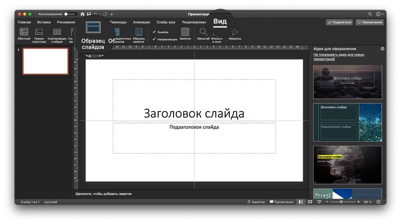Click the Share (Поделиться) button
Screen dimensions: 401x224
[339, 22]
